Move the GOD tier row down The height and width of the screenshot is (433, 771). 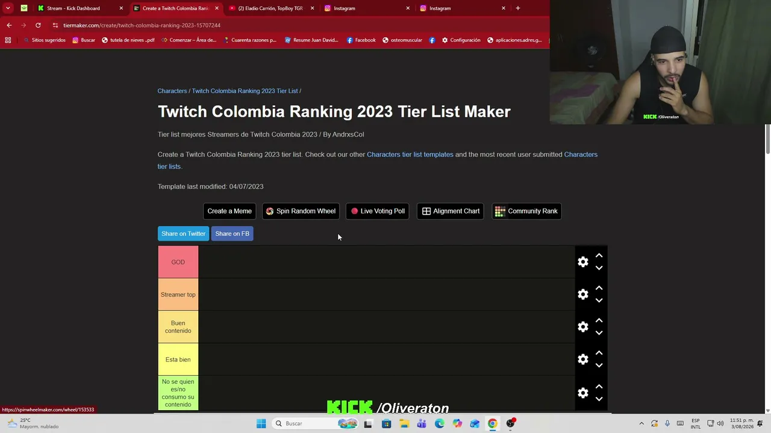(x=599, y=268)
